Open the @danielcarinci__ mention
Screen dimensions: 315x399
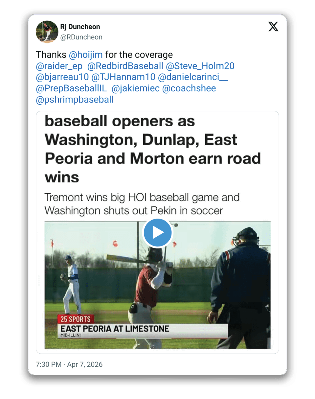point(193,77)
